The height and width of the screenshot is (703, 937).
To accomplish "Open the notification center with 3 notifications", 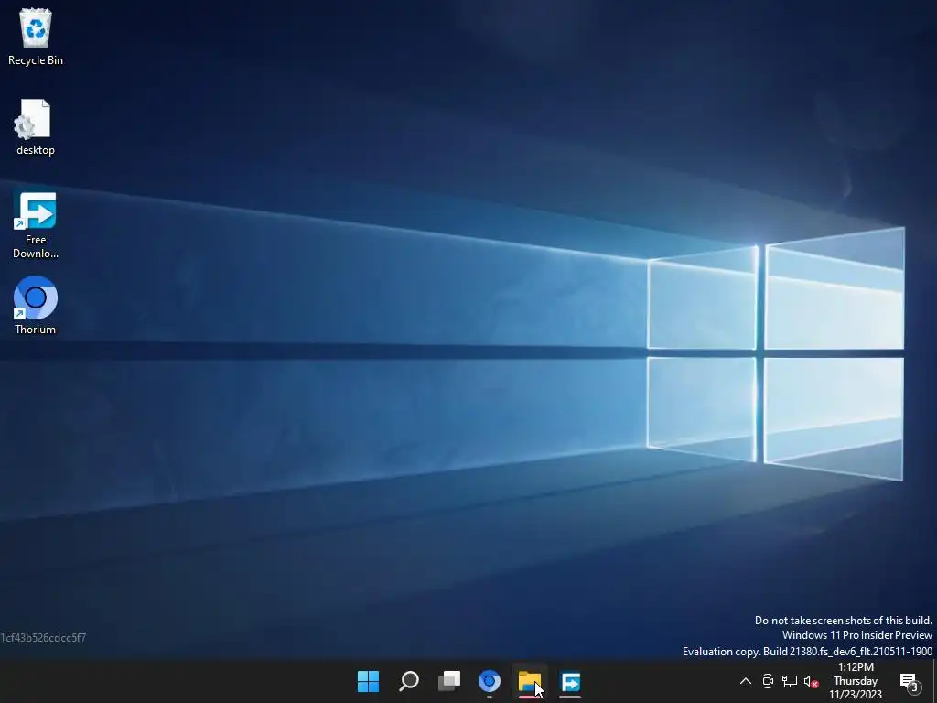I will pos(910,681).
